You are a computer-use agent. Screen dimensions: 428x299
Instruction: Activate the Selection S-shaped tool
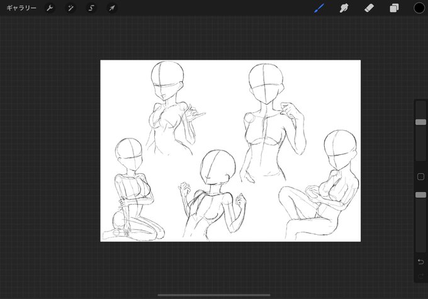click(91, 8)
